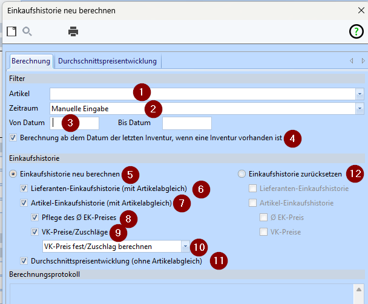Open the Zeitraum dropdown list
The height and width of the screenshot is (304, 368).
tap(359, 108)
